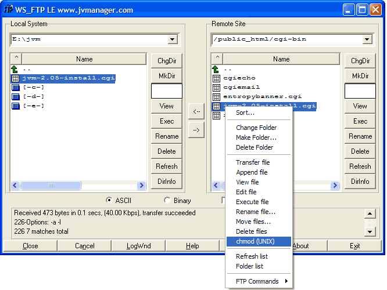Click the WS_FTP application icon in title bar
387x290 pixels.
click(8, 9)
